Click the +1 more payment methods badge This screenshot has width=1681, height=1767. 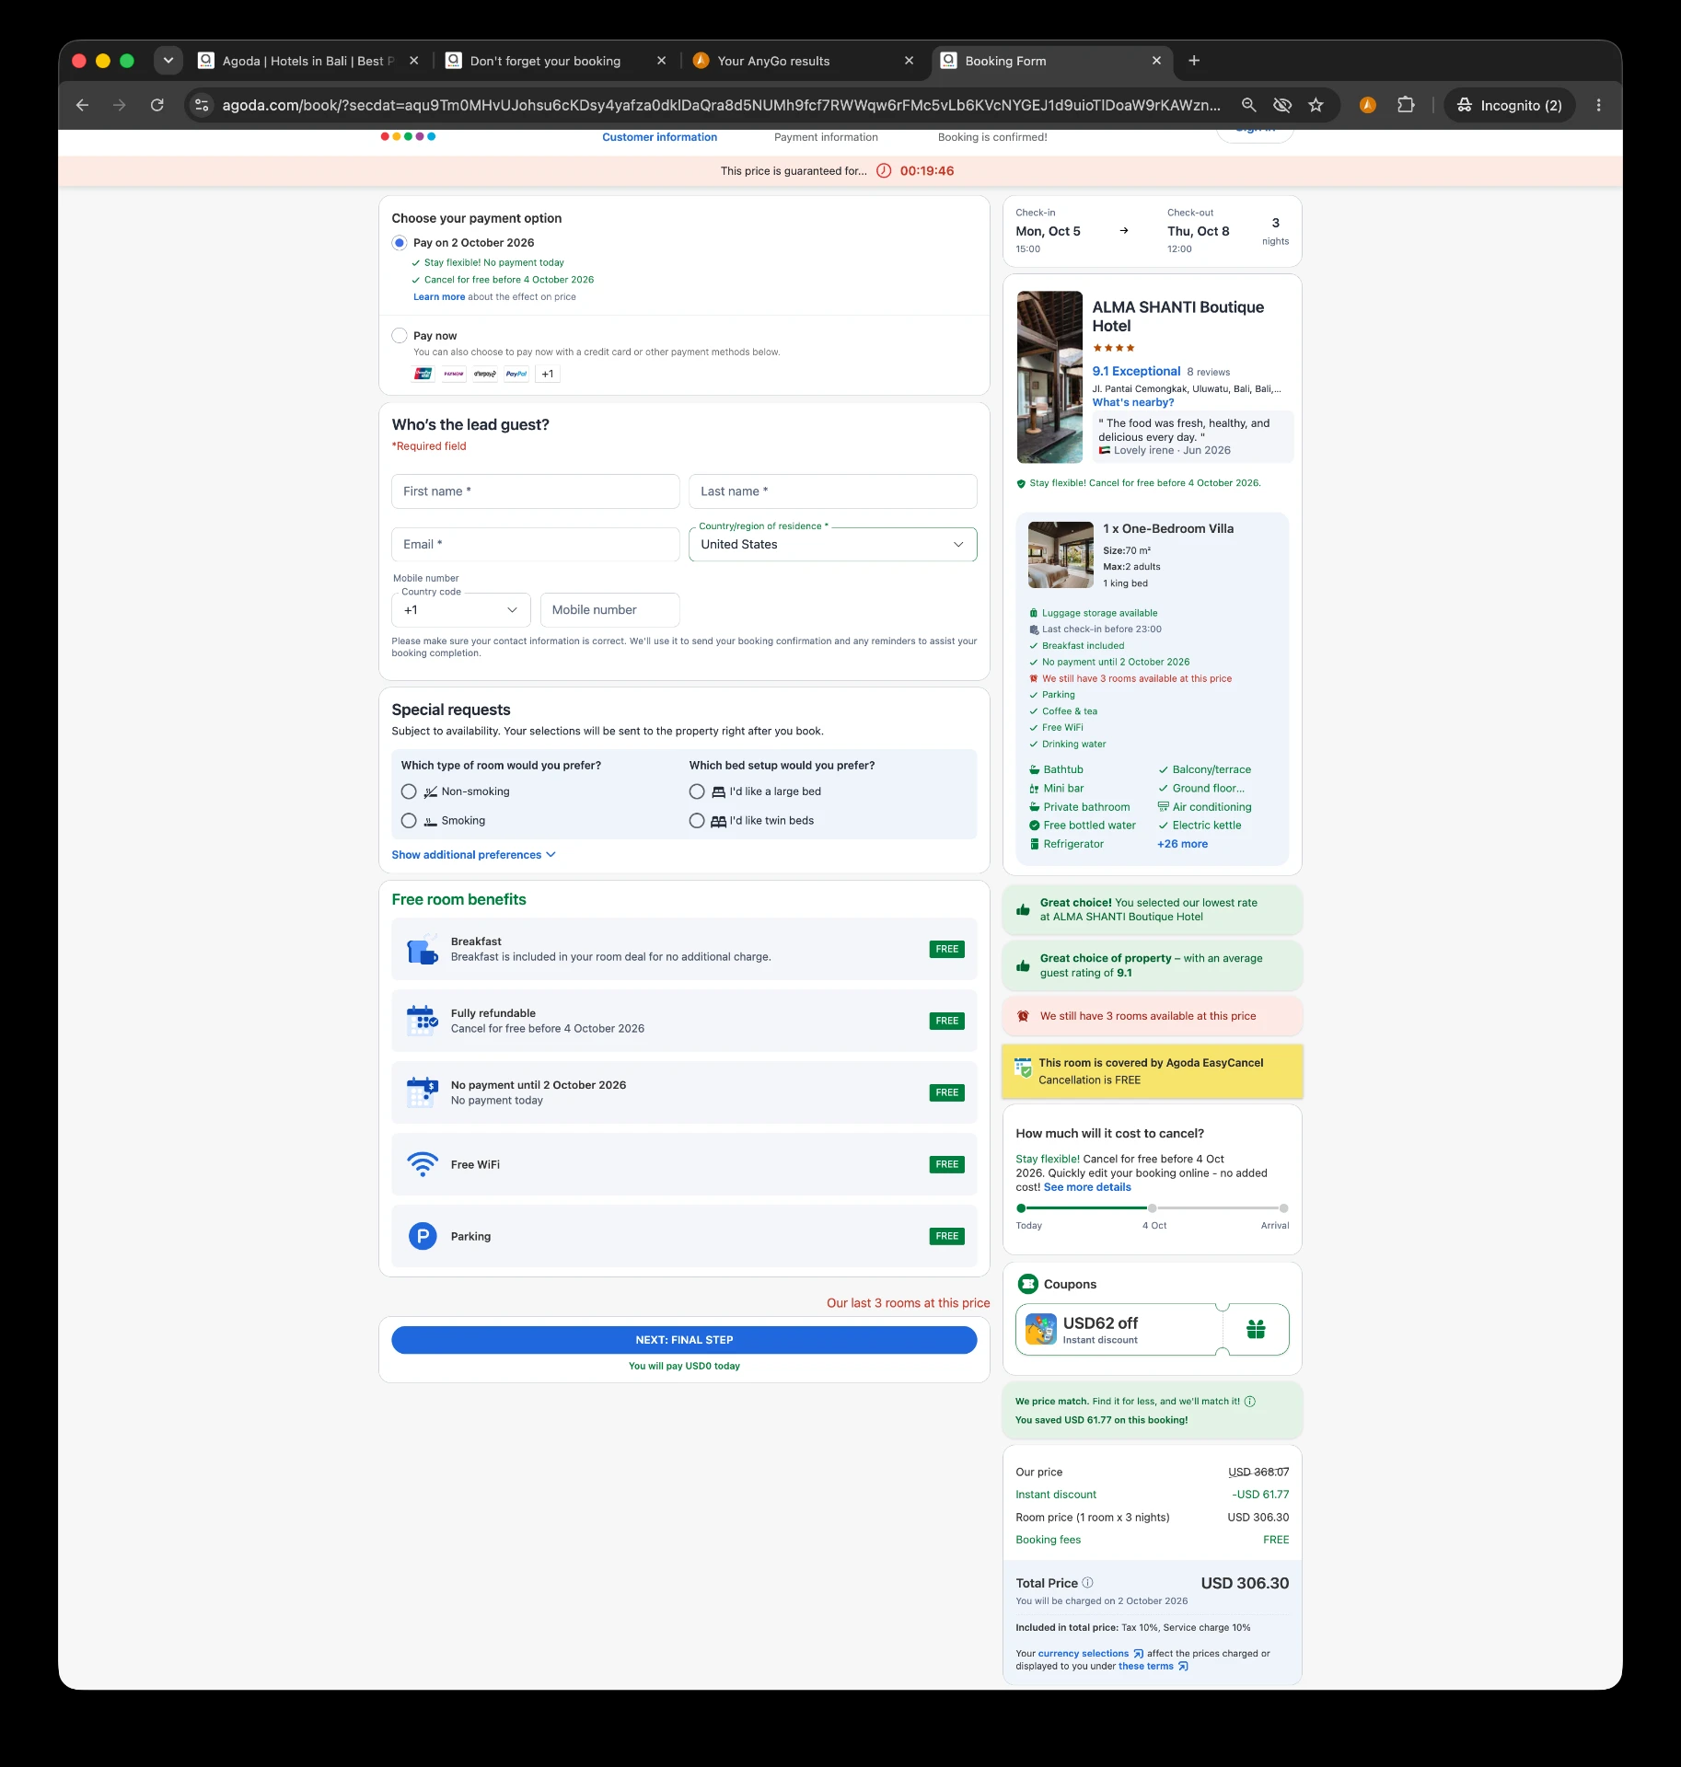(548, 374)
